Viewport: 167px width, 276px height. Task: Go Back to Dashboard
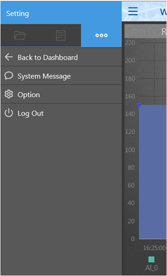click(x=61, y=57)
